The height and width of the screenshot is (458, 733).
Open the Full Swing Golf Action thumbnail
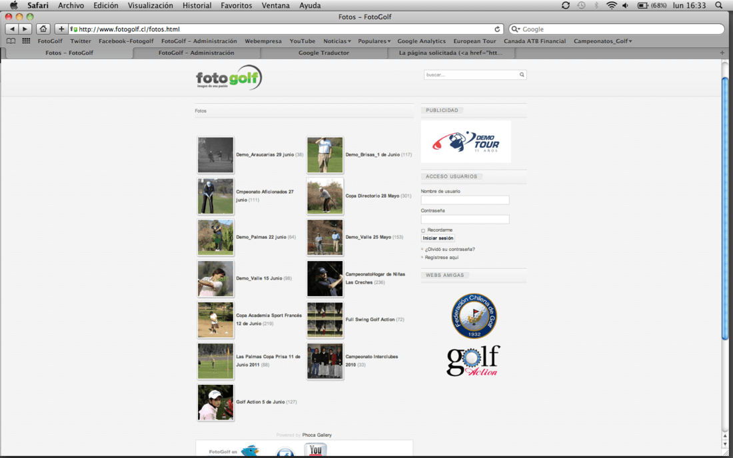(x=325, y=320)
